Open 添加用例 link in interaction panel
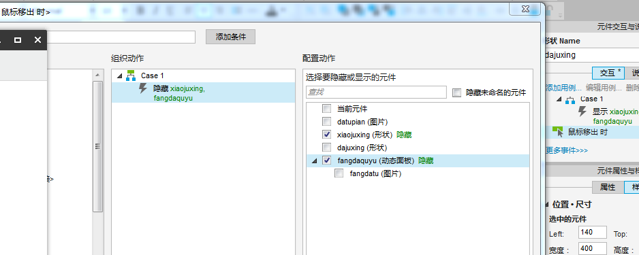 563,88
